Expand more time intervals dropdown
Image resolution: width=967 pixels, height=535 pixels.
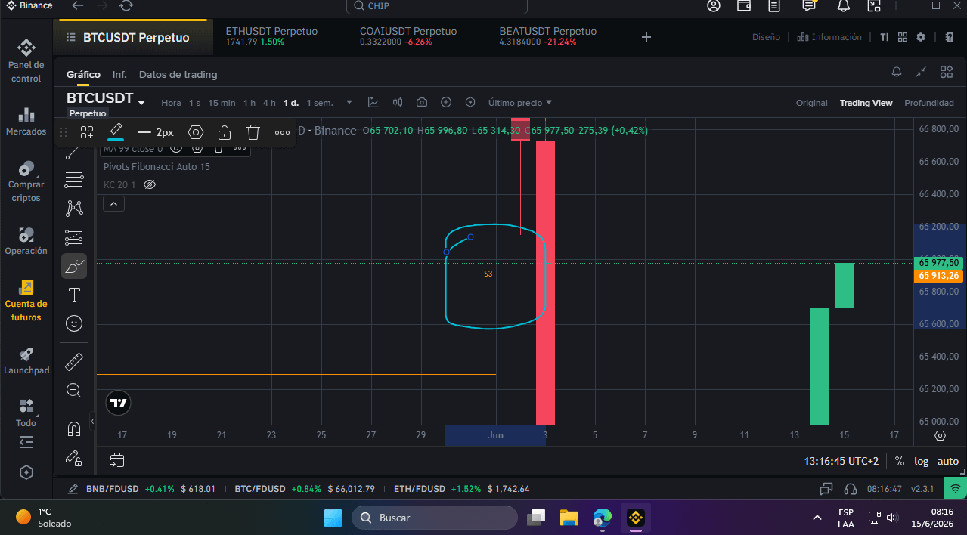(349, 103)
